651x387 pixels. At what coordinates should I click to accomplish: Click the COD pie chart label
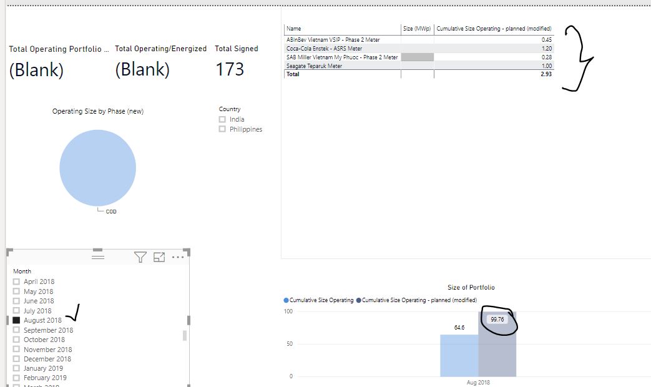pos(111,212)
